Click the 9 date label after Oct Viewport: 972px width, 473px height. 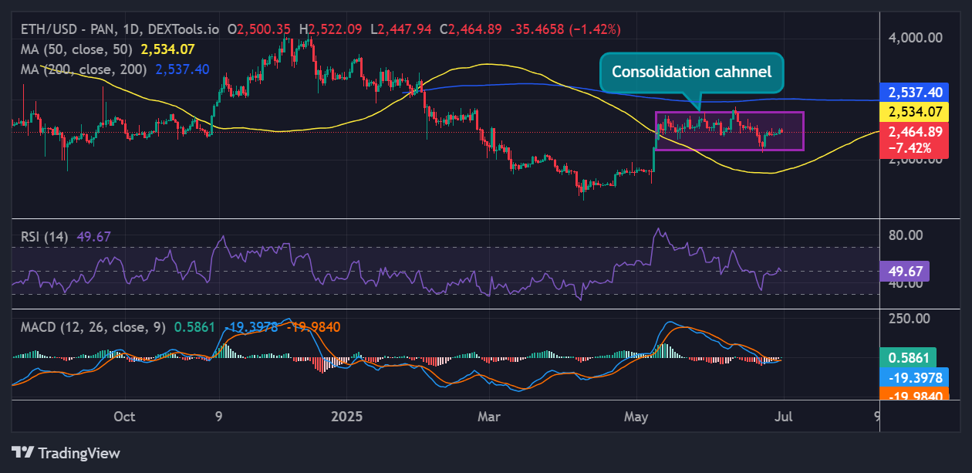tap(219, 417)
